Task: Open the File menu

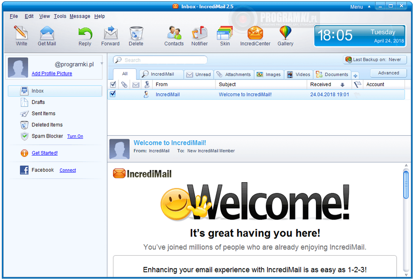Action: point(14,16)
